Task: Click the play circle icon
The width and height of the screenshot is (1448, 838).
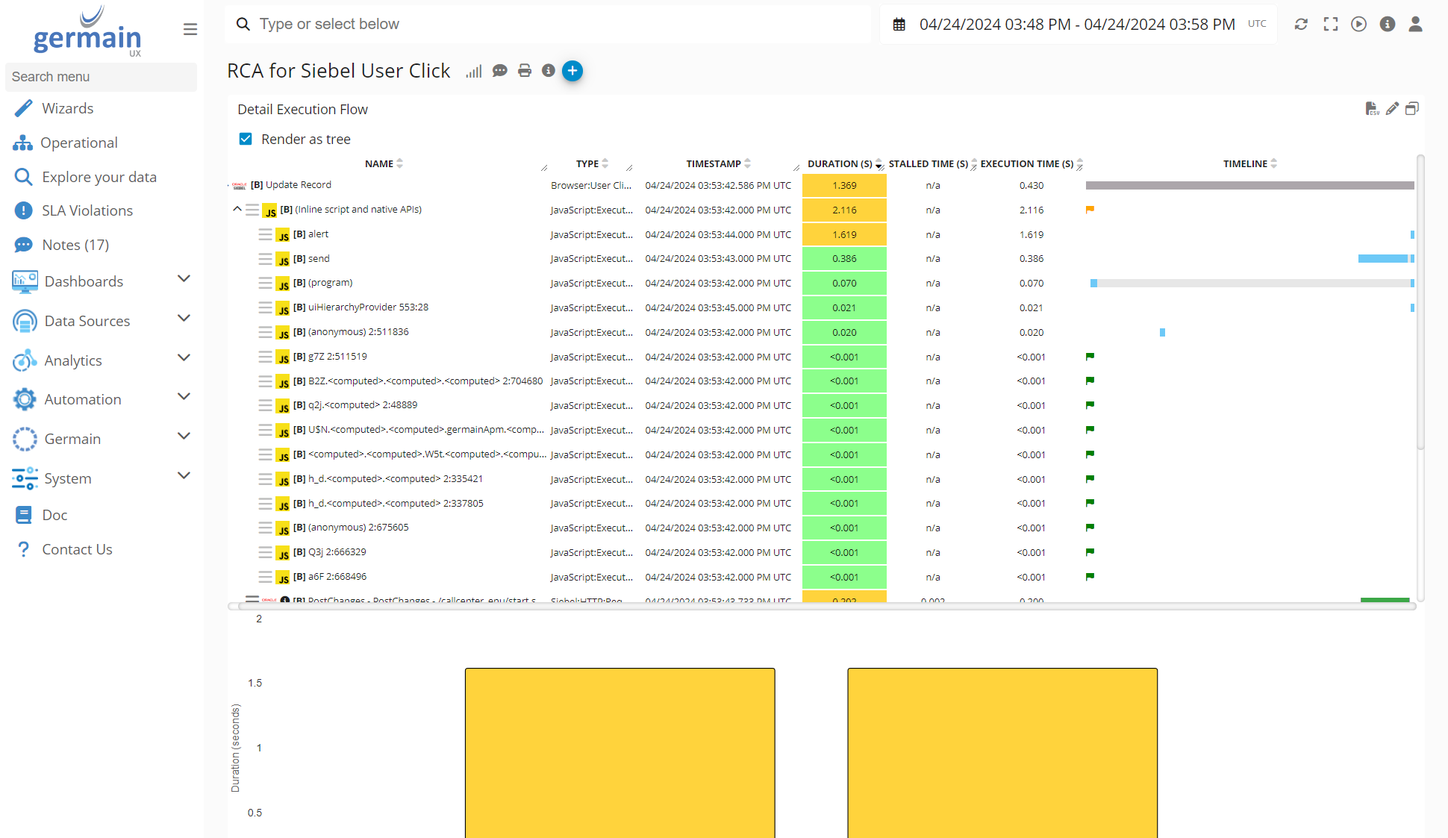Action: pos(1359,24)
